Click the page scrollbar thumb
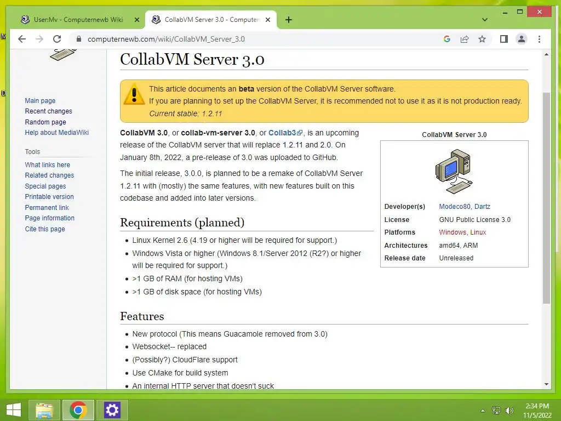The height and width of the screenshot is (421, 561). 546,198
